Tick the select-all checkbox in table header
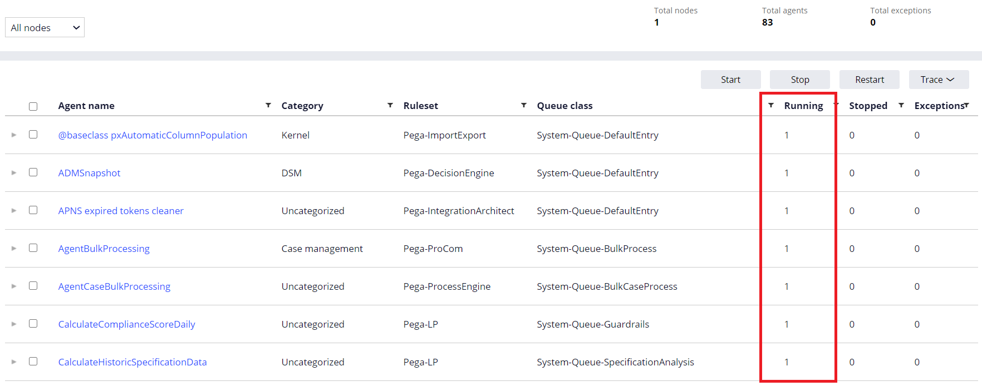982x386 pixels. pyautogui.click(x=33, y=106)
